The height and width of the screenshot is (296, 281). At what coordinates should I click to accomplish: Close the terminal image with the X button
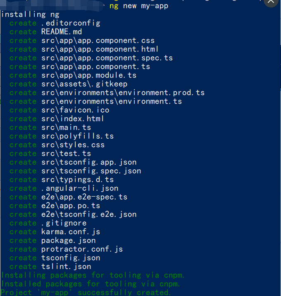click(271, 2)
